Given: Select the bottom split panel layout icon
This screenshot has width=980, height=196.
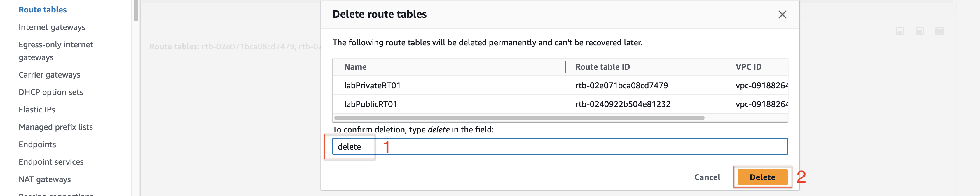Looking at the screenshot, I should (x=900, y=31).
